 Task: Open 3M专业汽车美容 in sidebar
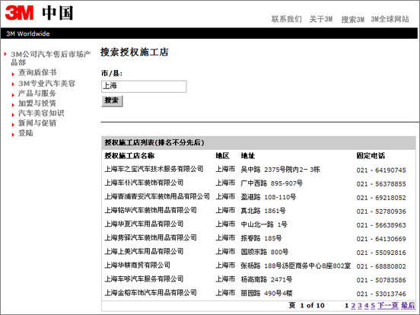coord(46,83)
